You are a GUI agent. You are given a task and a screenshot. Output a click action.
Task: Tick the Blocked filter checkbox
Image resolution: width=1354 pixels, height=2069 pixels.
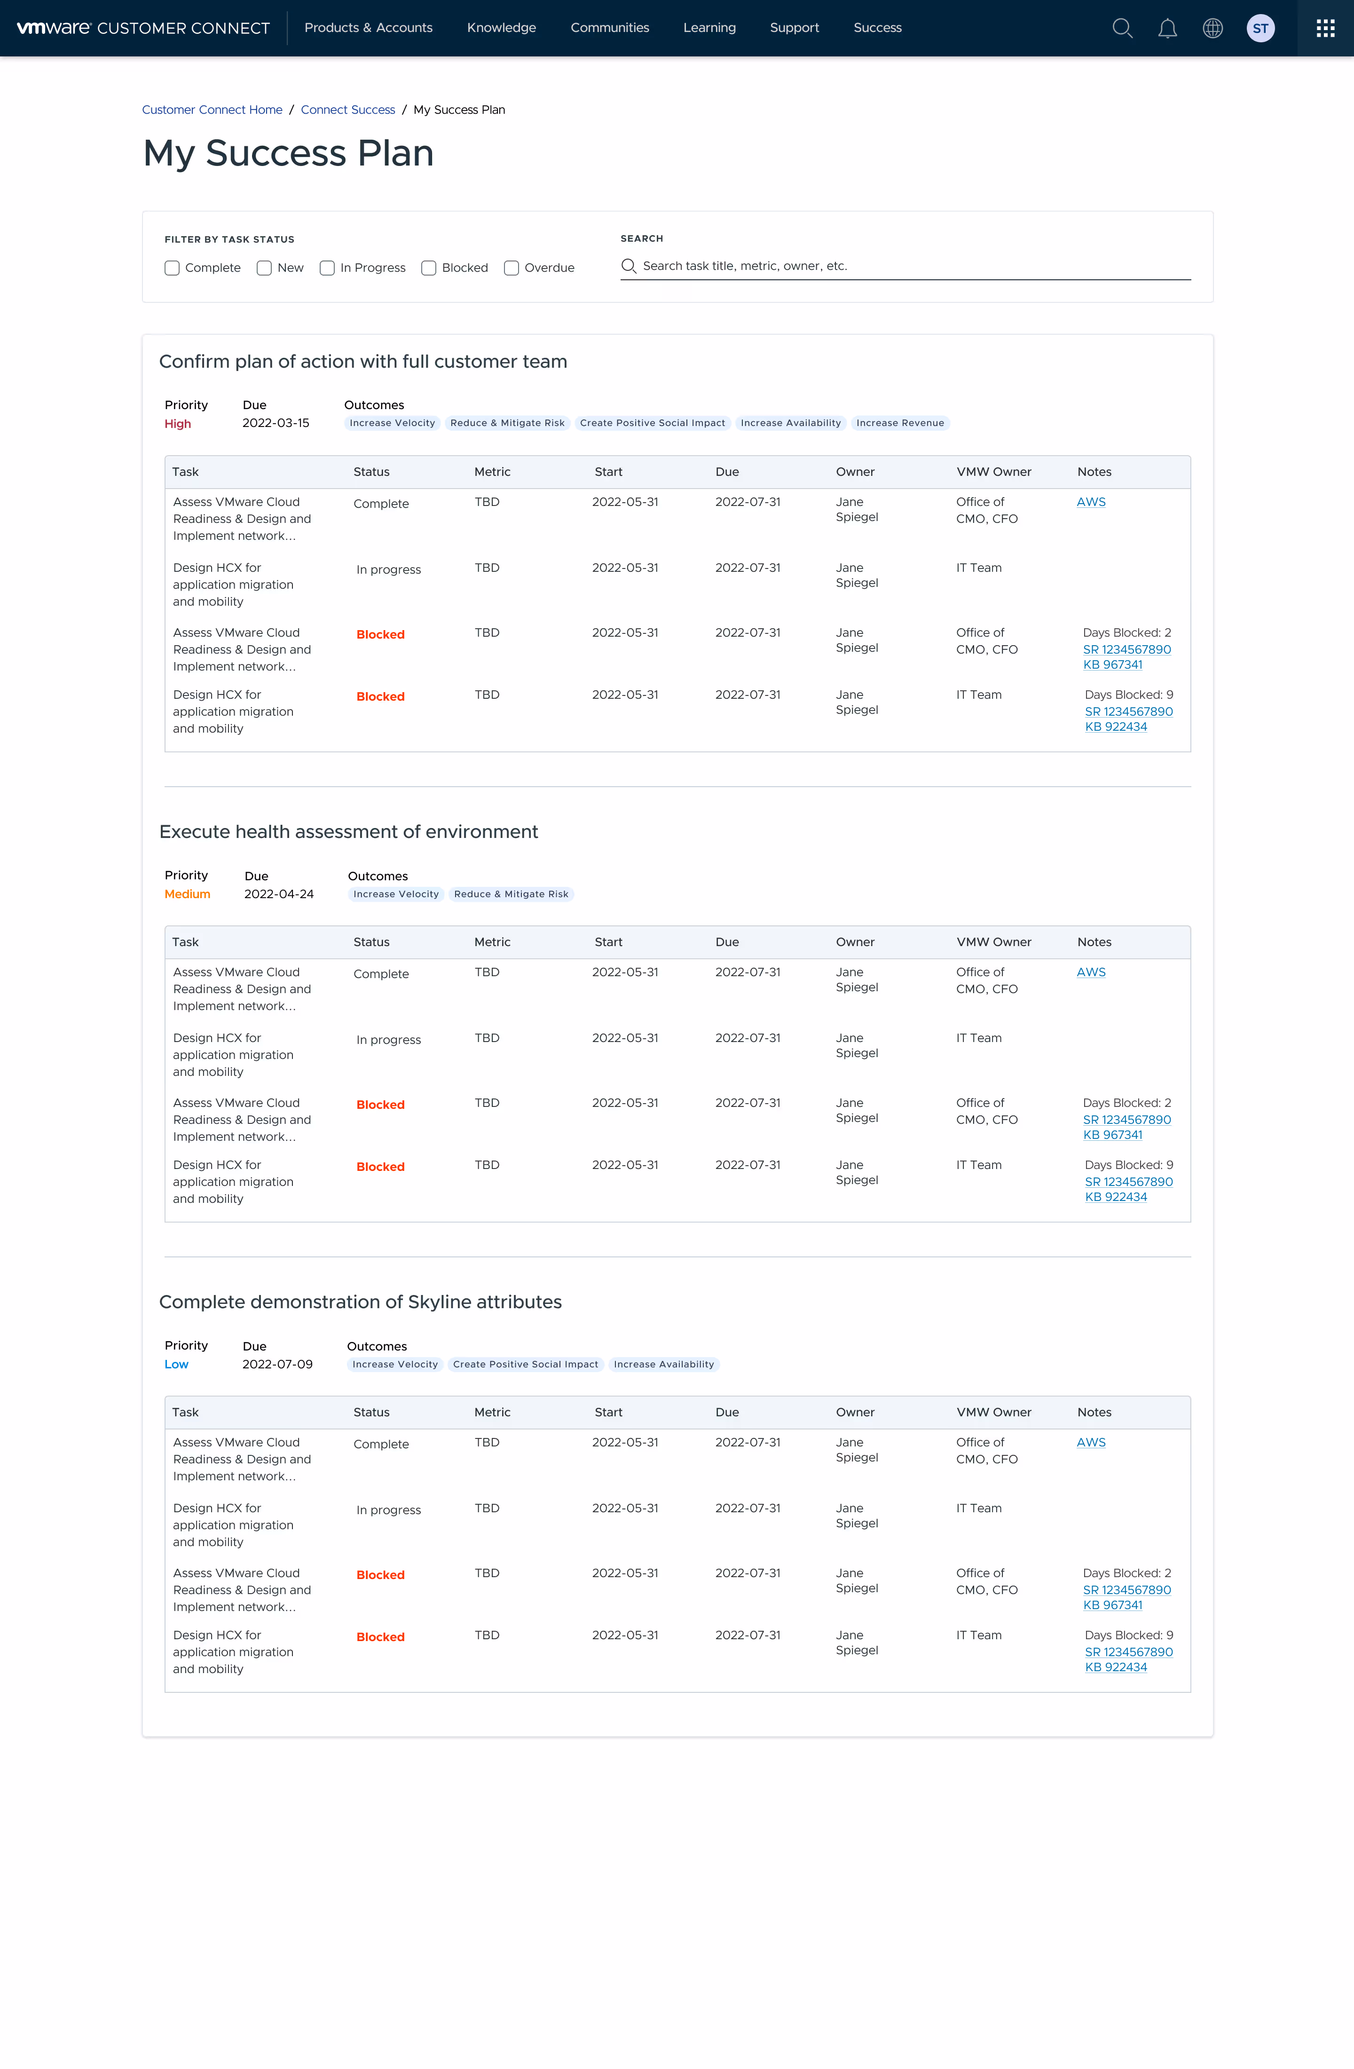tap(428, 268)
